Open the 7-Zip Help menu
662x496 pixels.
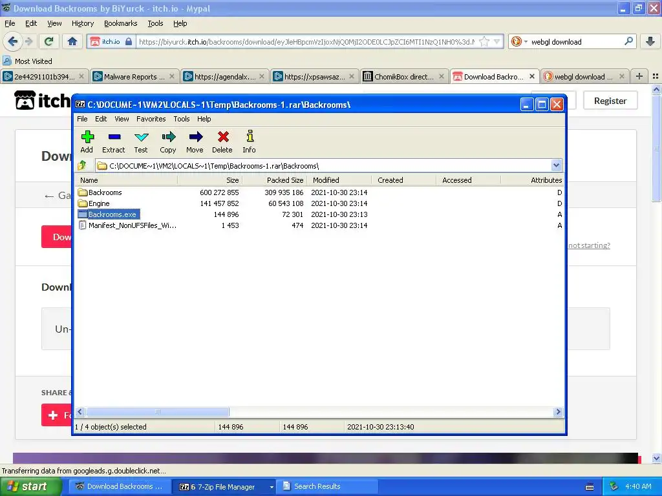pos(204,119)
